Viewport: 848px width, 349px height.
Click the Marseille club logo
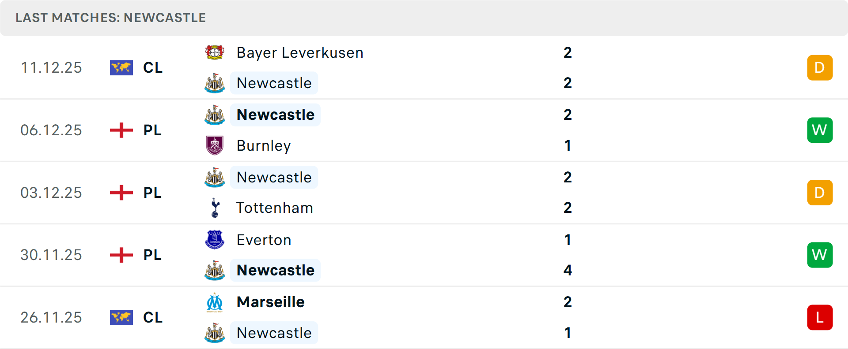click(215, 302)
